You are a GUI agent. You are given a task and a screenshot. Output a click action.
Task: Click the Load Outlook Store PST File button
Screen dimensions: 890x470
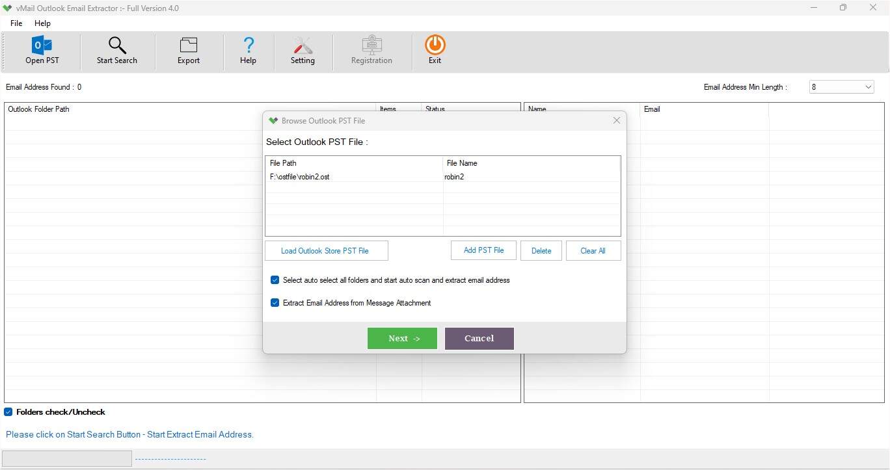coord(327,251)
